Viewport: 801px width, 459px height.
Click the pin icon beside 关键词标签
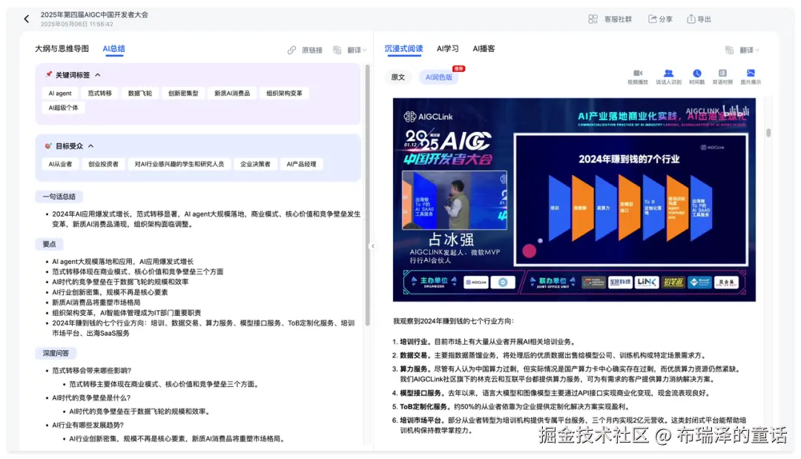(48, 75)
